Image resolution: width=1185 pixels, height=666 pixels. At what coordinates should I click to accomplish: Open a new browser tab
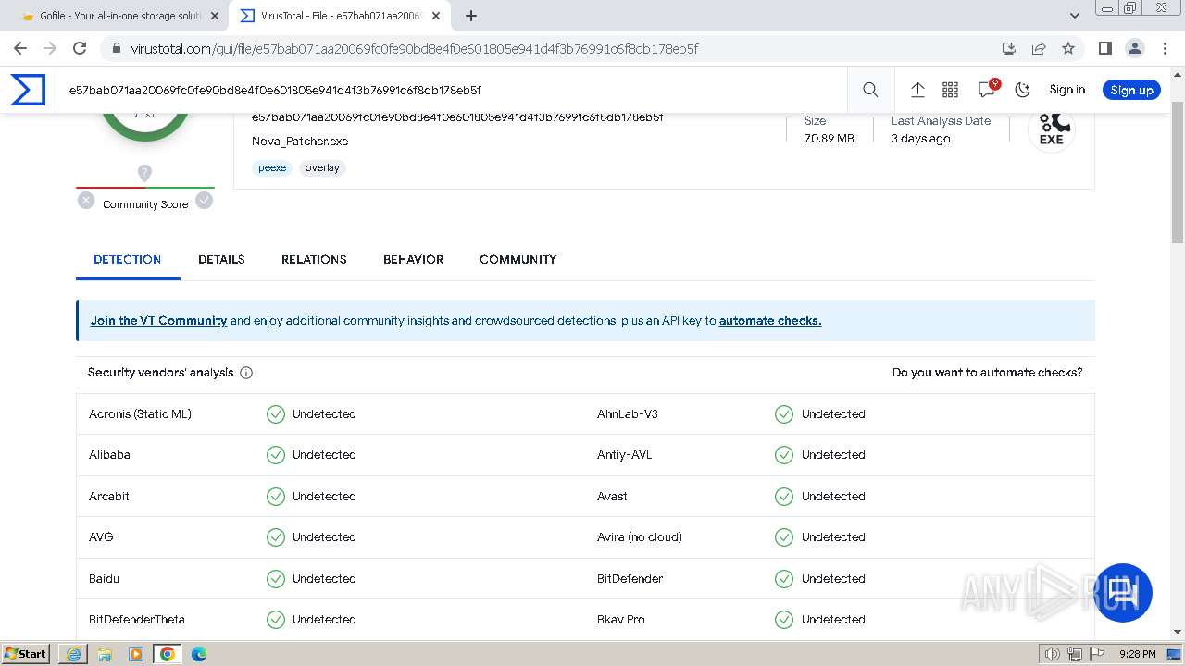471,16
